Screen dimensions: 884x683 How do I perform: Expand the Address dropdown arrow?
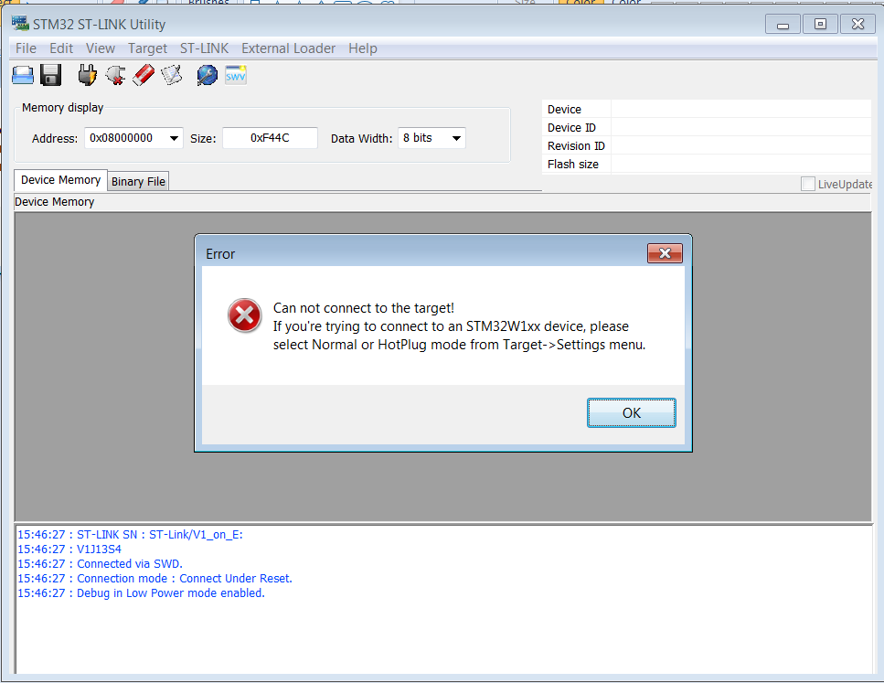click(x=174, y=138)
